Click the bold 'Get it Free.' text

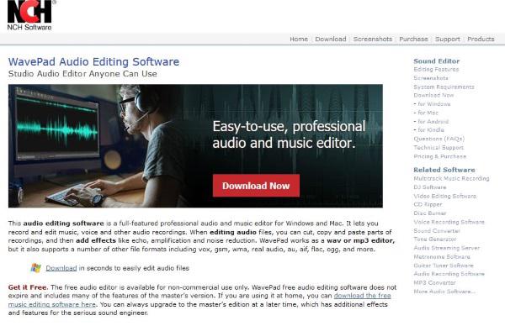tap(28, 287)
